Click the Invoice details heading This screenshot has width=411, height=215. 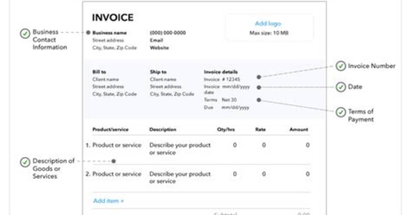point(221,72)
